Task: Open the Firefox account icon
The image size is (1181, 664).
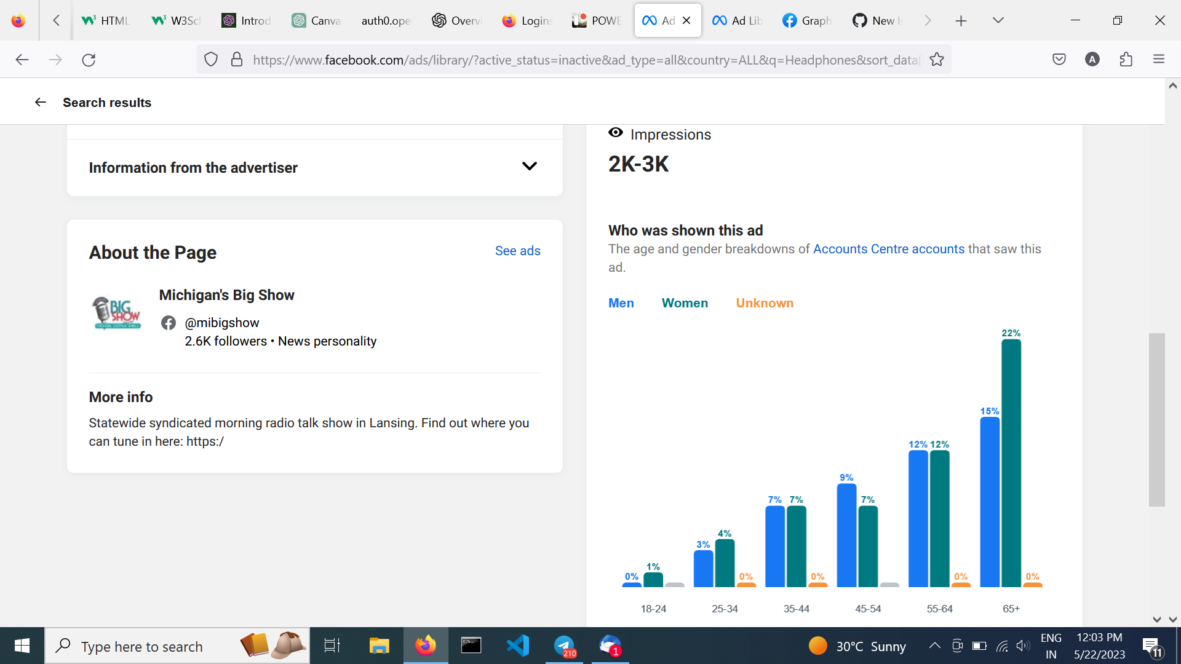Action: click(x=1092, y=59)
